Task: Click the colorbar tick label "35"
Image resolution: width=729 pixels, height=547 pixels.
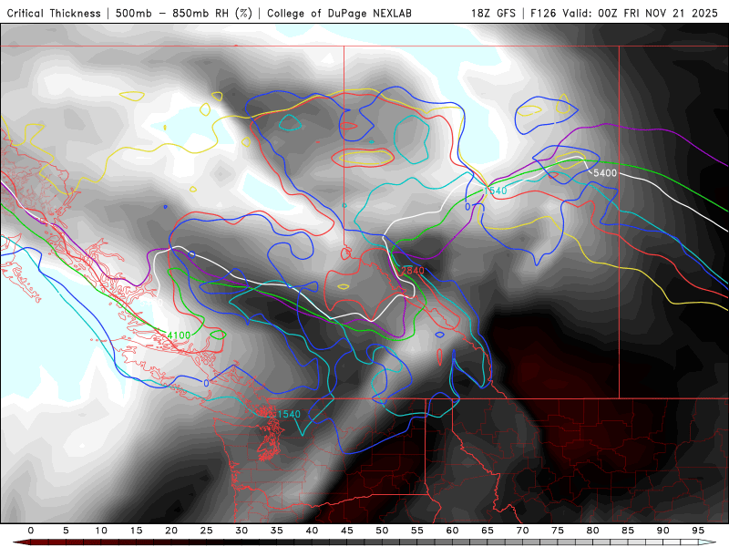Action: coord(276,531)
